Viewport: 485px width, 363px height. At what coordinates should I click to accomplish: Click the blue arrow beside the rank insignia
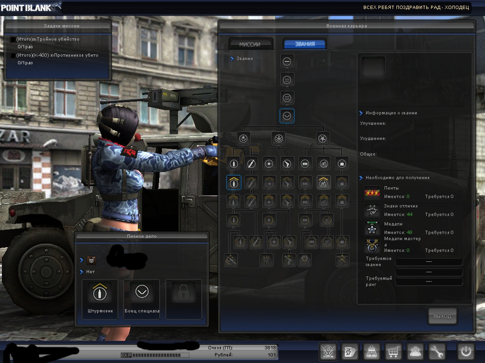pos(81,260)
